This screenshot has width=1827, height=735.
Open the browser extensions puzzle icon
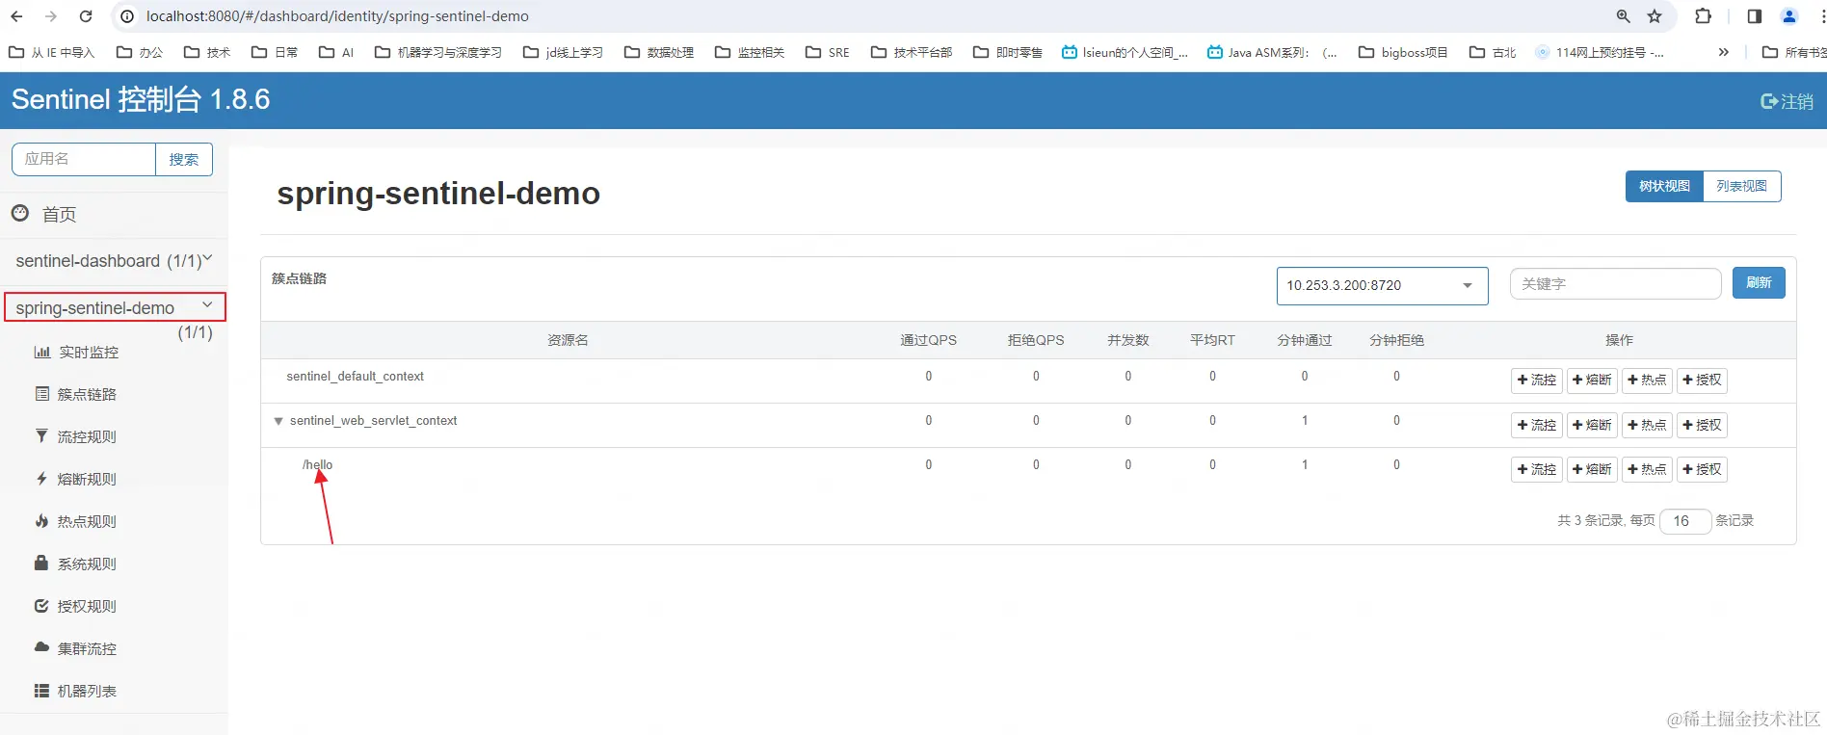click(x=1704, y=16)
